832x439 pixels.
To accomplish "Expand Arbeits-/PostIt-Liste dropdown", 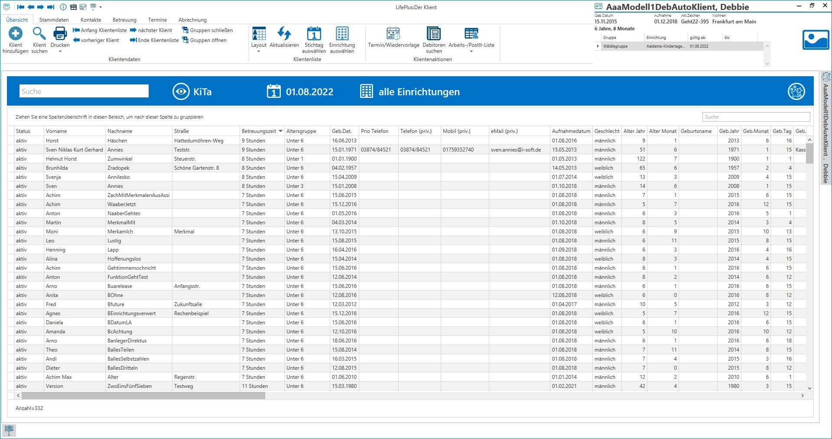I will 471,52.
